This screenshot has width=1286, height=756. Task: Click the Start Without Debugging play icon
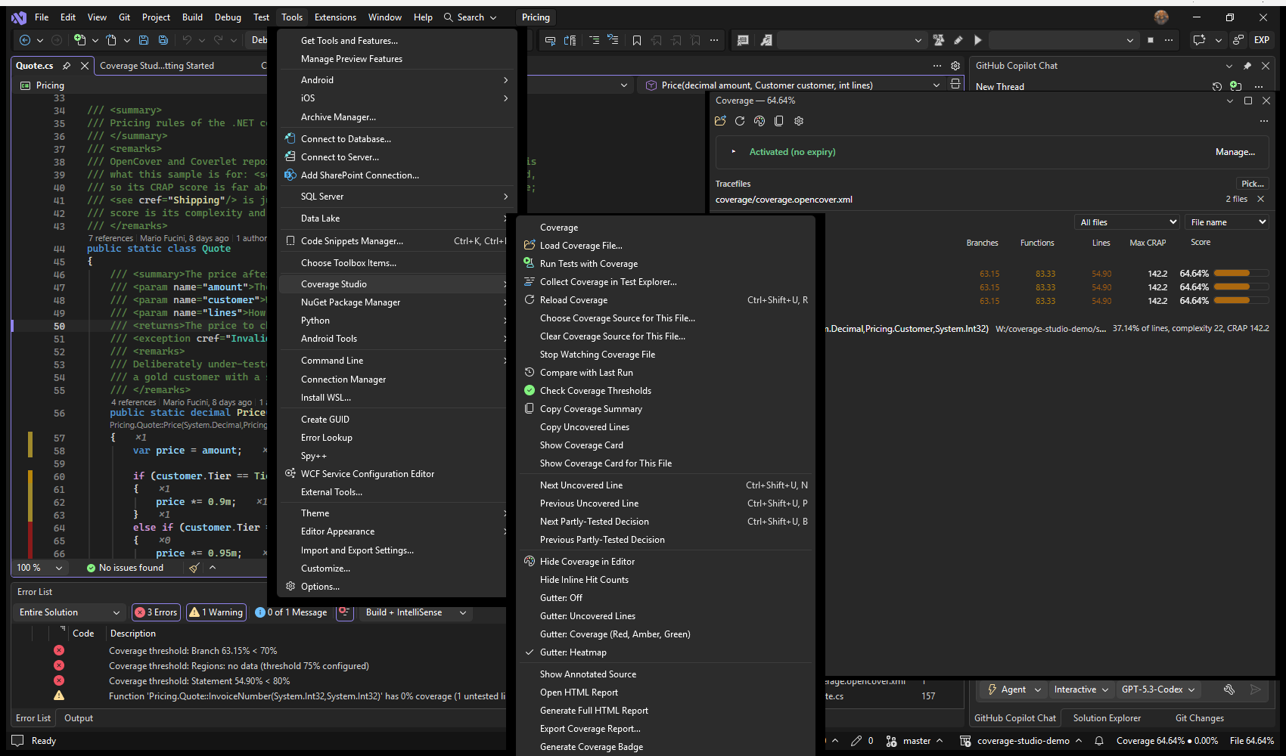[x=978, y=40]
